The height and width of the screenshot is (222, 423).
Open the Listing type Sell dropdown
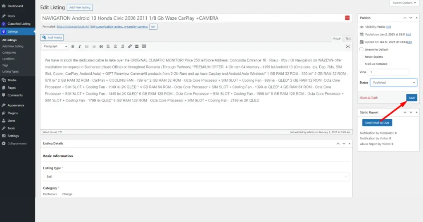(x=196, y=177)
